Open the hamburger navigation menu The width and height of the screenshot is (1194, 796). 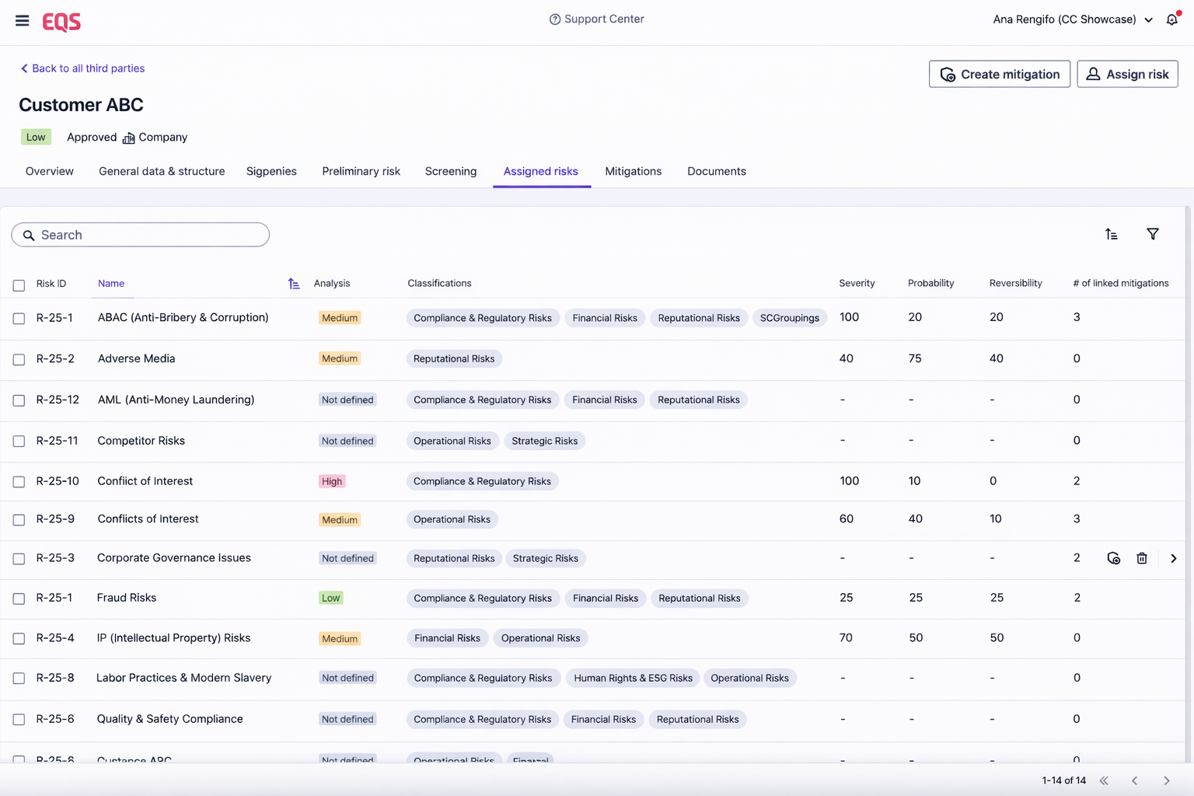pos(22,21)
